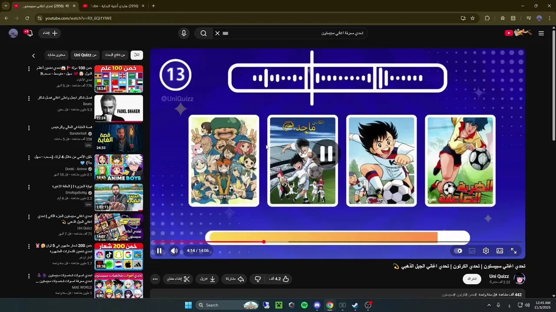This screenshot has width=556, height=312.
Task: Open the Windows Start menu
Action: point(188,305)
